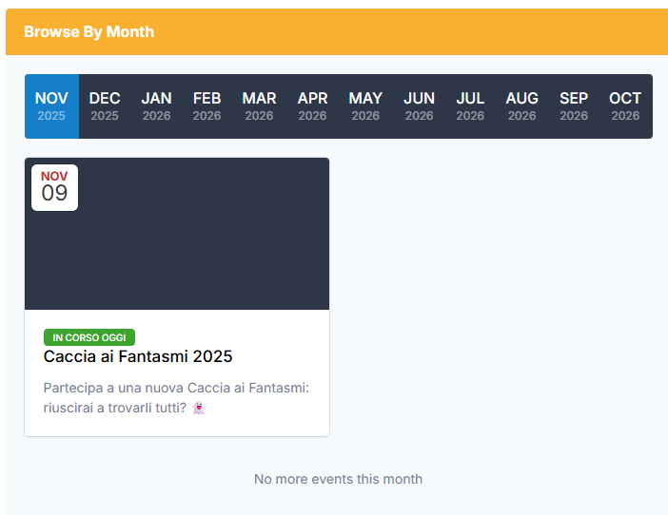Screen dimensions: 668x515
Task: Go to the FEB 2026 tab
Action: (x=206, y=106)
